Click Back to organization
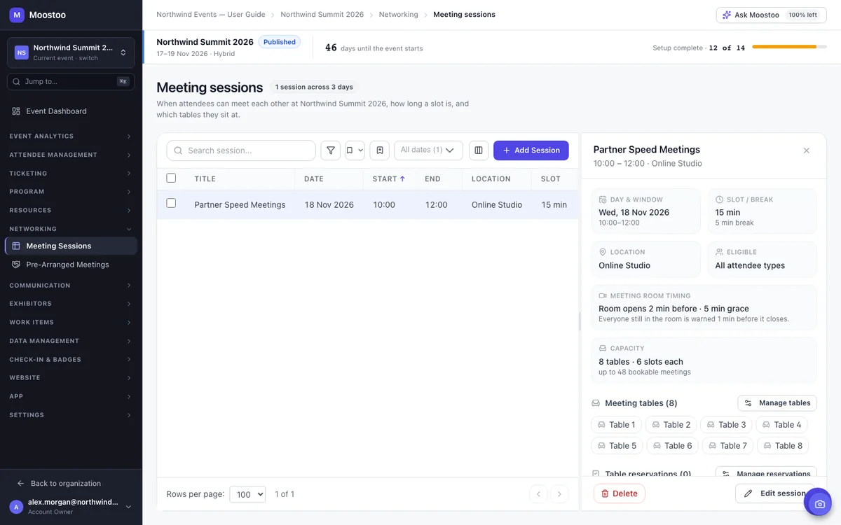 point(60,484)
